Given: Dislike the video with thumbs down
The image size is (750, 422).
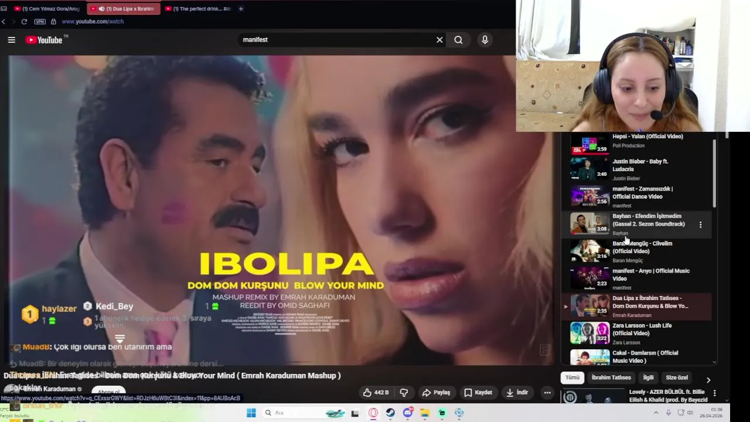Looking at the screenshot, I should point(404,393).
